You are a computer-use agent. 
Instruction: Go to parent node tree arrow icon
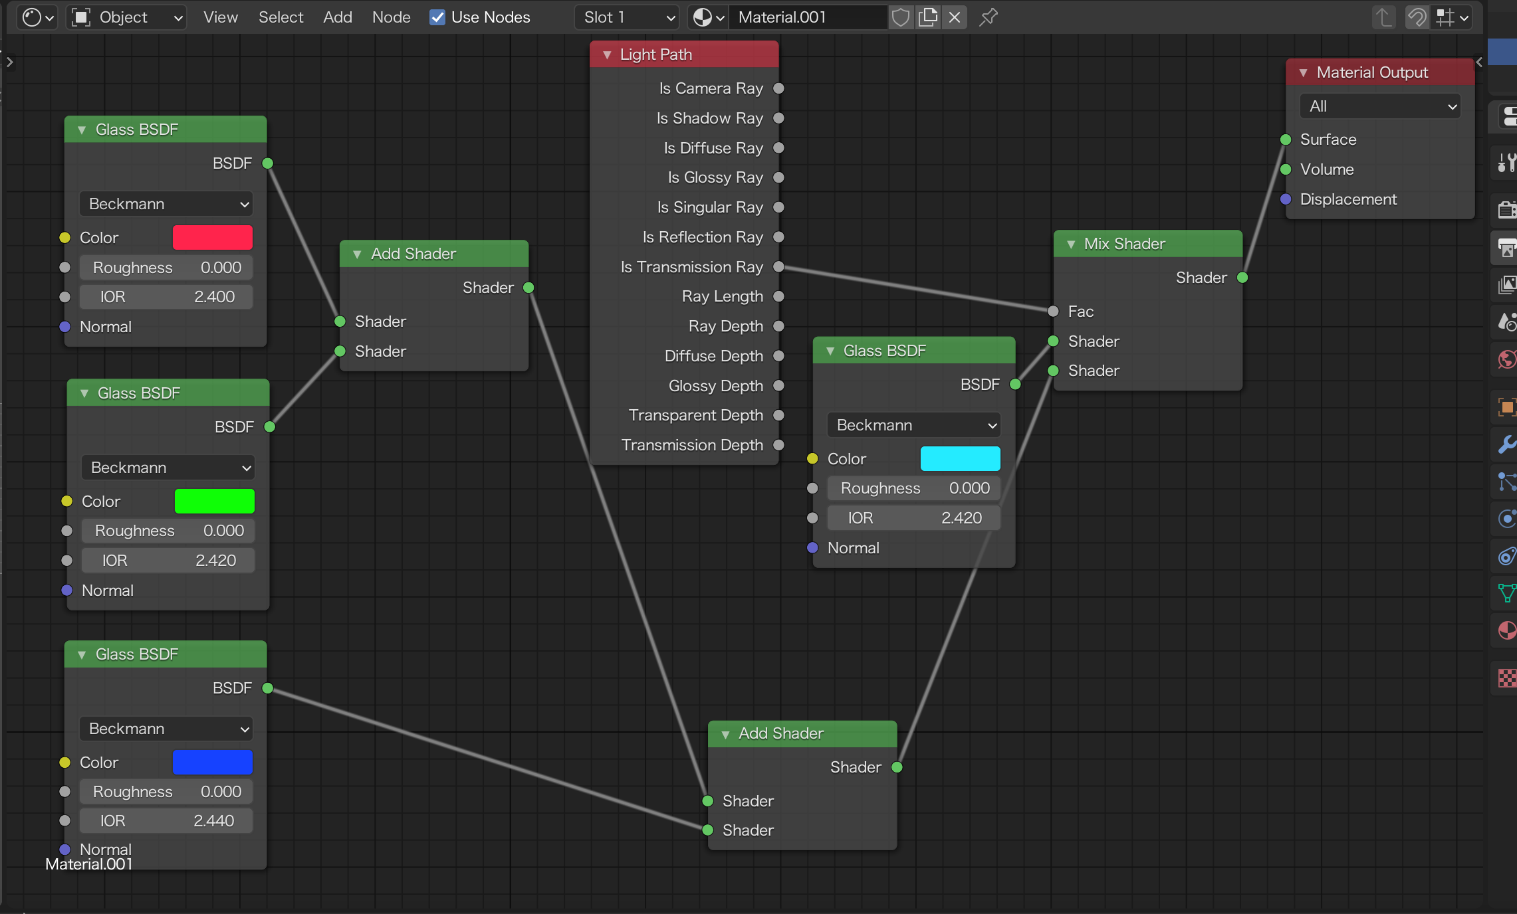[1384, 17]
